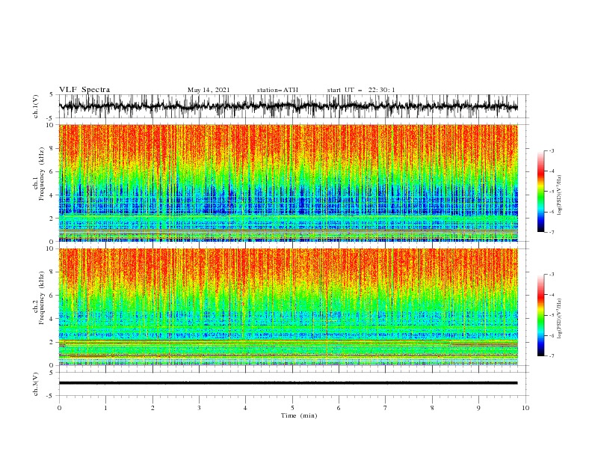
Task: Click time axis tick label "6"
Action: click(339, 408)
